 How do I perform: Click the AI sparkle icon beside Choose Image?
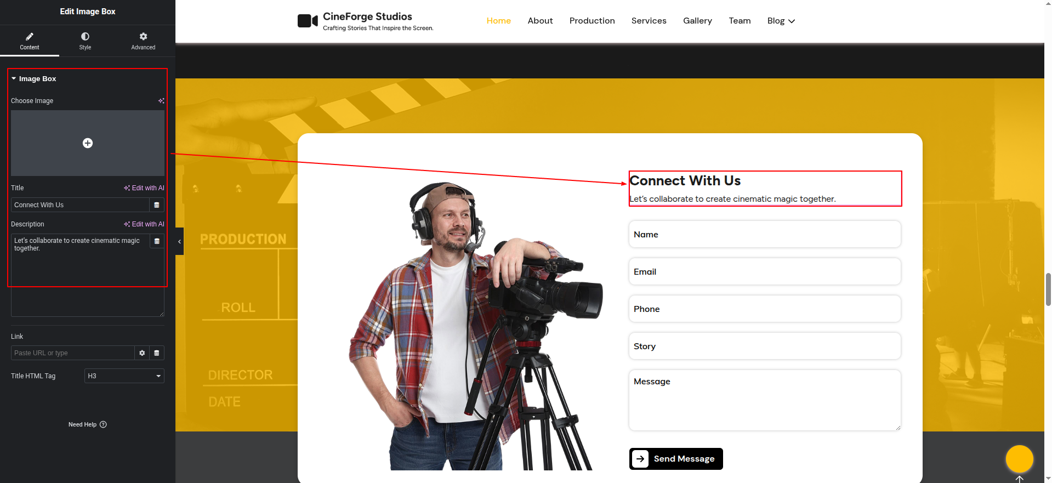click(161, 101)
